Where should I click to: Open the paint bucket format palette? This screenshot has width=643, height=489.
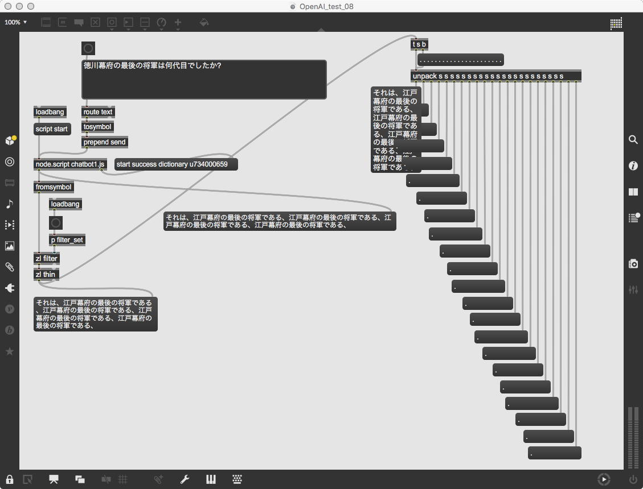click(x=204, y=23)
